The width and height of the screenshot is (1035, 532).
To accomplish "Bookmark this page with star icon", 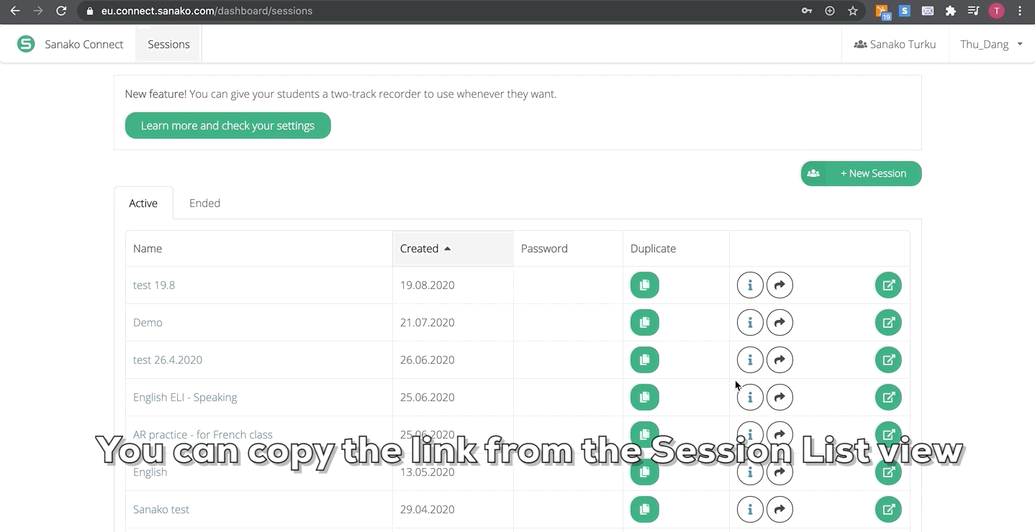I will click(853, 11).
